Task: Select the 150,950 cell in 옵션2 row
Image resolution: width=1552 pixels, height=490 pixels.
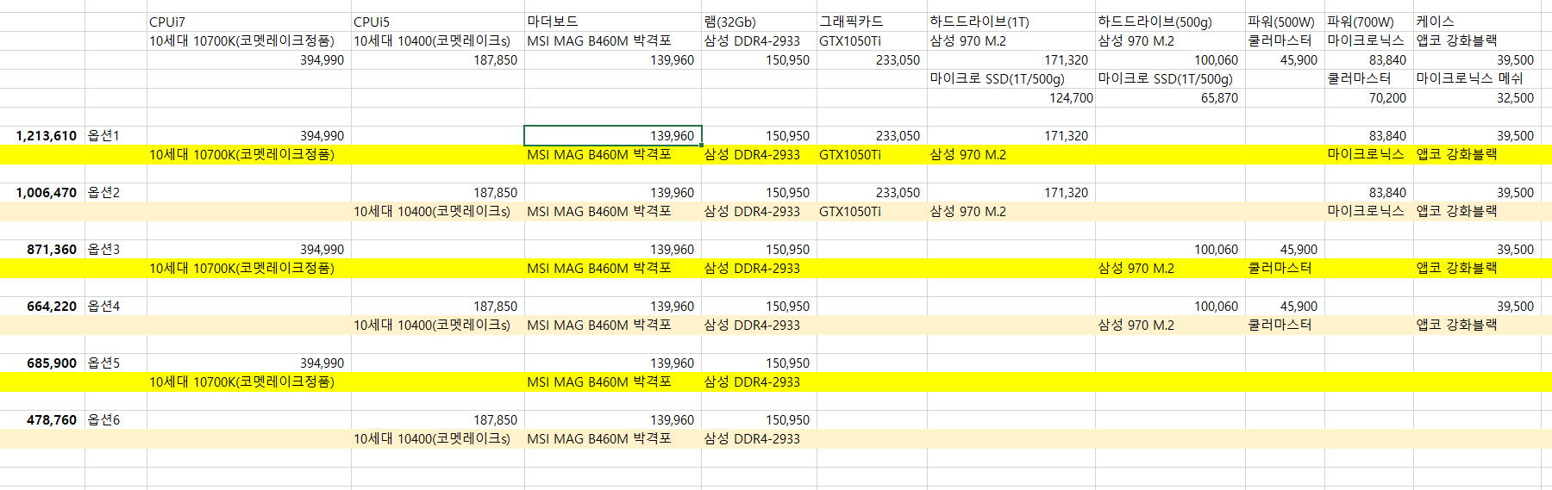Action: coord(759,192)
